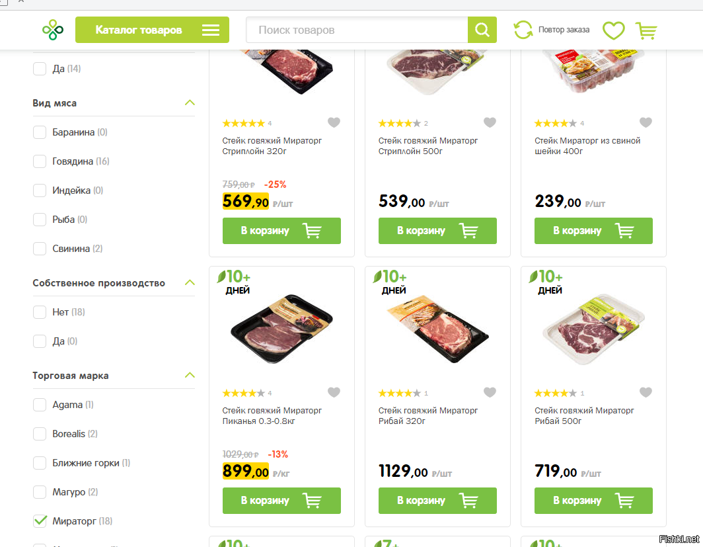Click the search magnifier button
This screenshot has height=547, width=703.
482,30
